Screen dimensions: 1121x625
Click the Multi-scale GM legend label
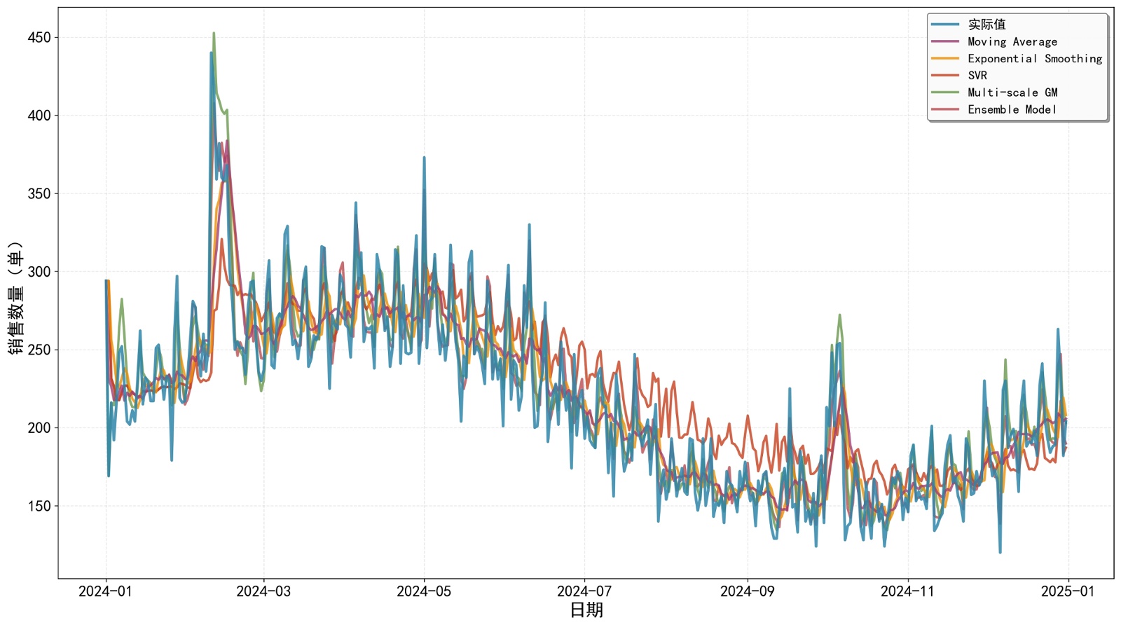tap(1012, 92)
